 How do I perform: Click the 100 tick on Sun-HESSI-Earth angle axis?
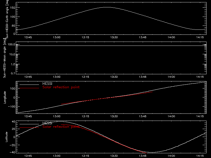pos(12,17)
